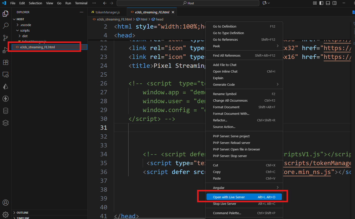Go back with the left arrow in the title bar
Viewport: 355px width, 219px height.
105,3
